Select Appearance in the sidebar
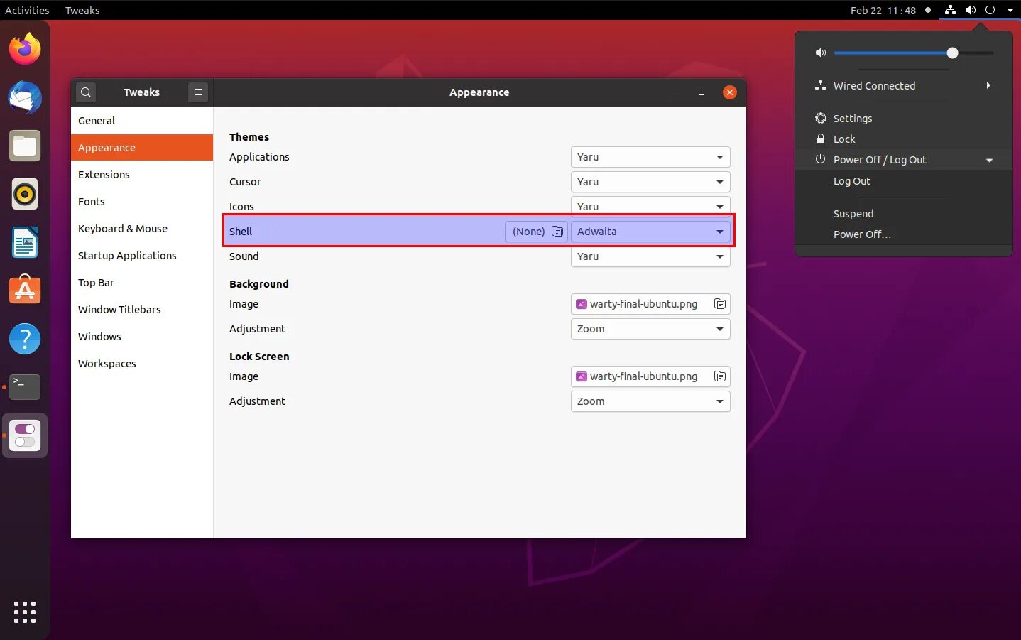The width and height of the screenshot is (1021, 640). pyautogui.click(x=142, y=148)
